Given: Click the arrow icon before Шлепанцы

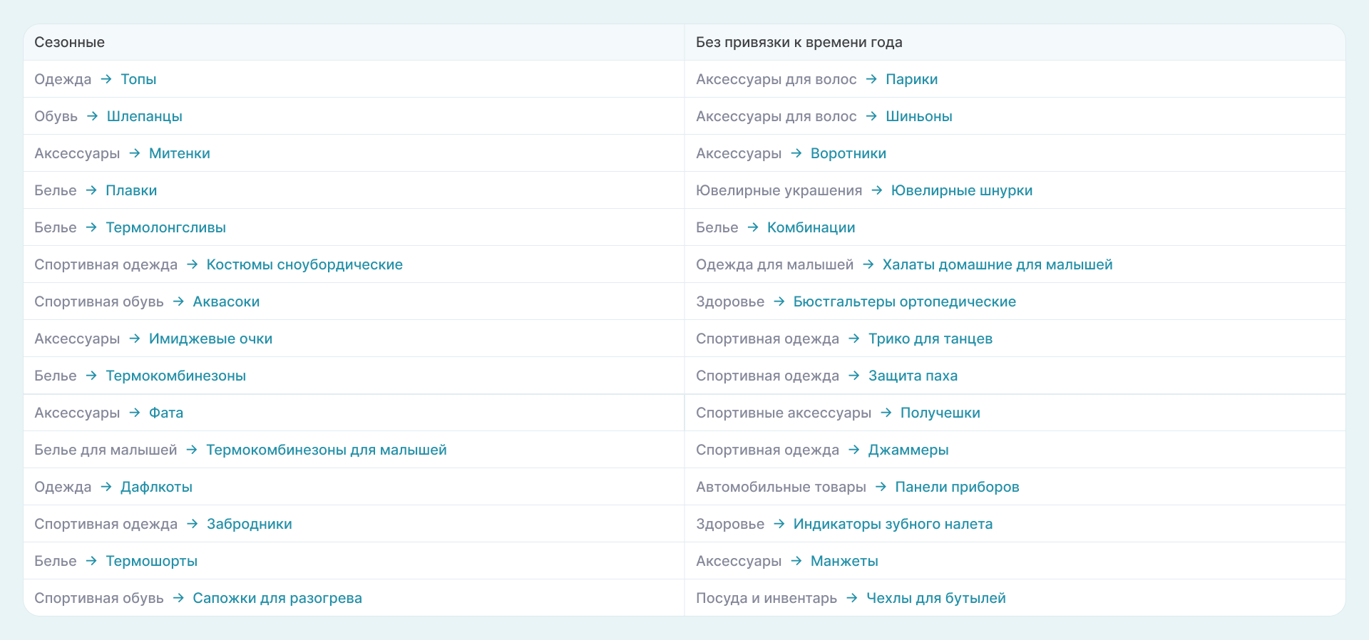Looking at the screenshot, I should 92,116.
